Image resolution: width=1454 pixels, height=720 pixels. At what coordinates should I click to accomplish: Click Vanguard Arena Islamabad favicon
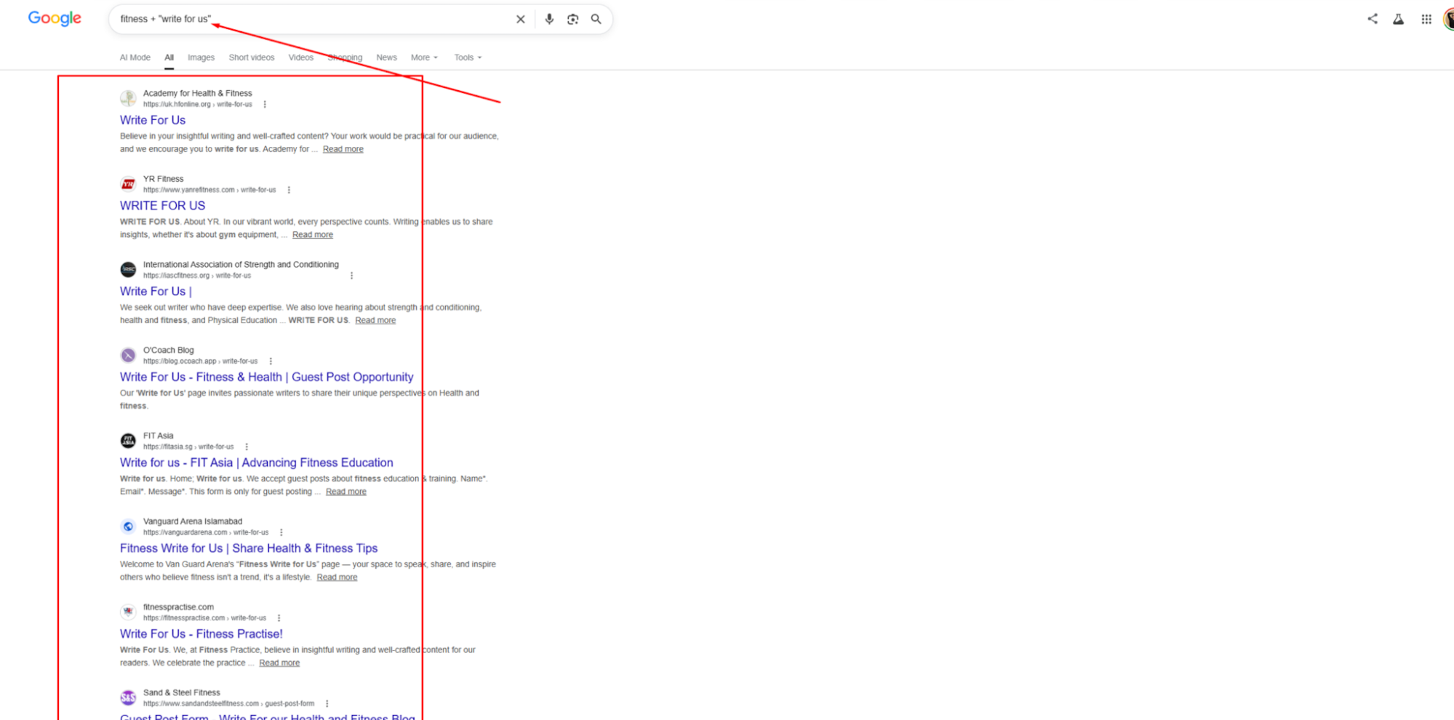coord(128,527)
